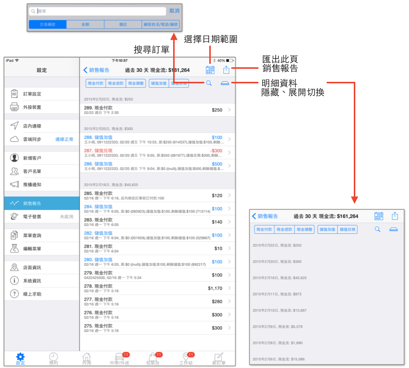Click the magnifier search icon in main report
The image size is (409, 368).
209,83
